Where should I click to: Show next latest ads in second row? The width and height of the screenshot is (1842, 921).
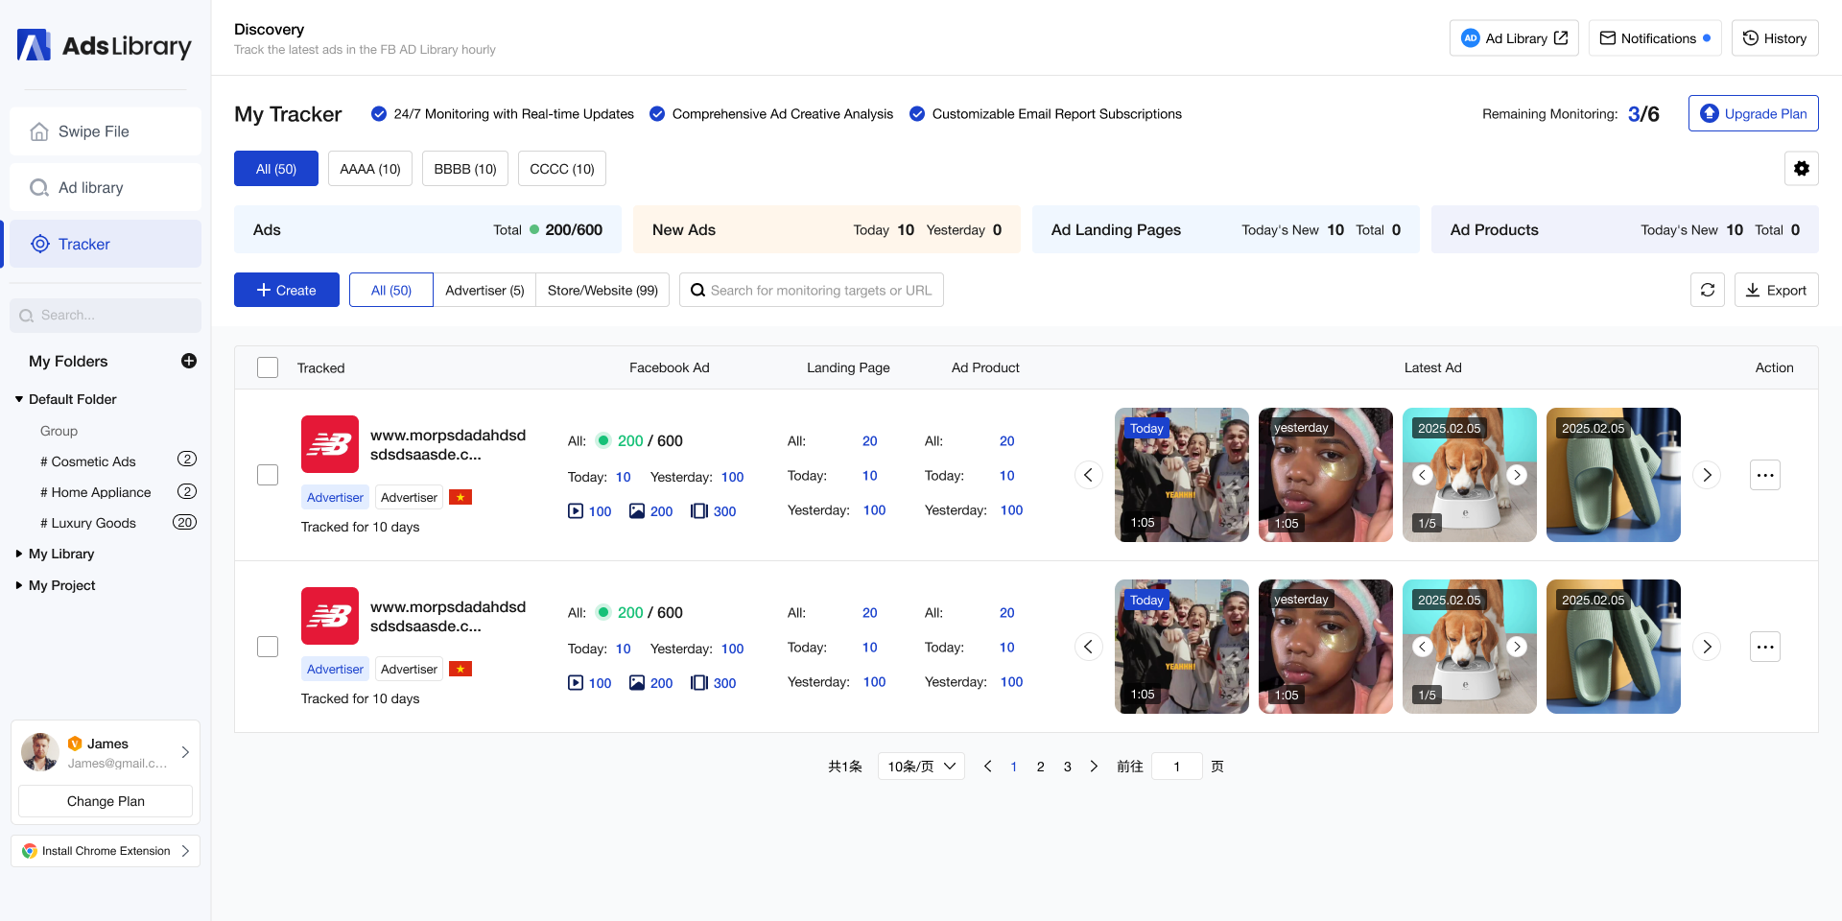[x=1706, y=647]
